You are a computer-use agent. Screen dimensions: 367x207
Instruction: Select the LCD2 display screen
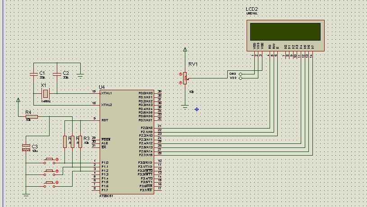coord(285,32)
